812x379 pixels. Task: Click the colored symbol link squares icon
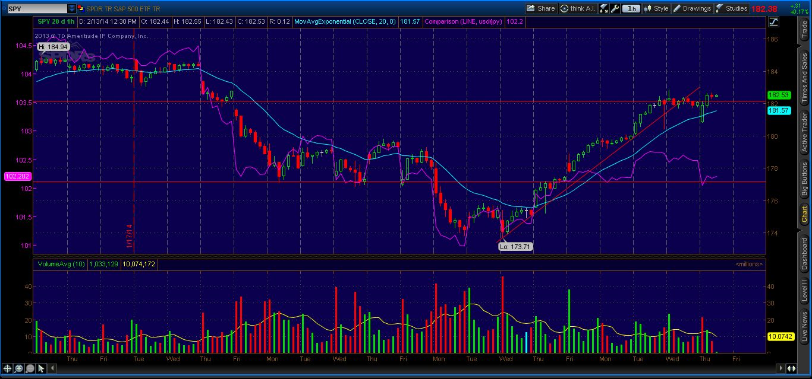pyautogui.click(x=81, y=8)
